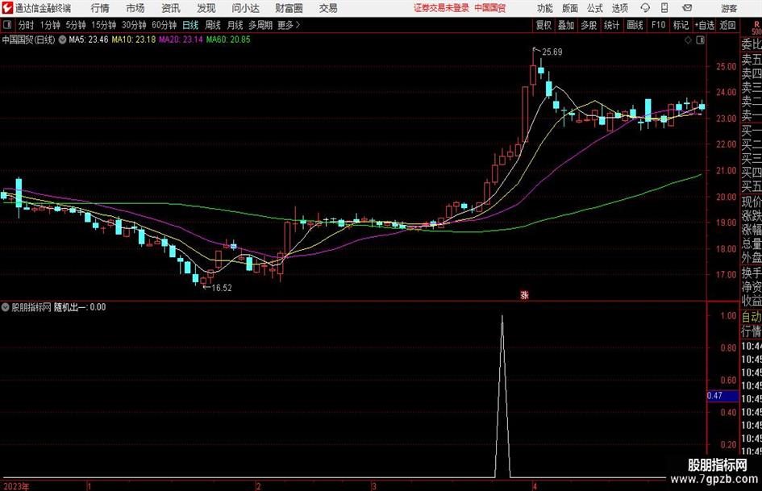Switch to 15分钟 chart period
The image size is (762, 491).
pos(104,25)
